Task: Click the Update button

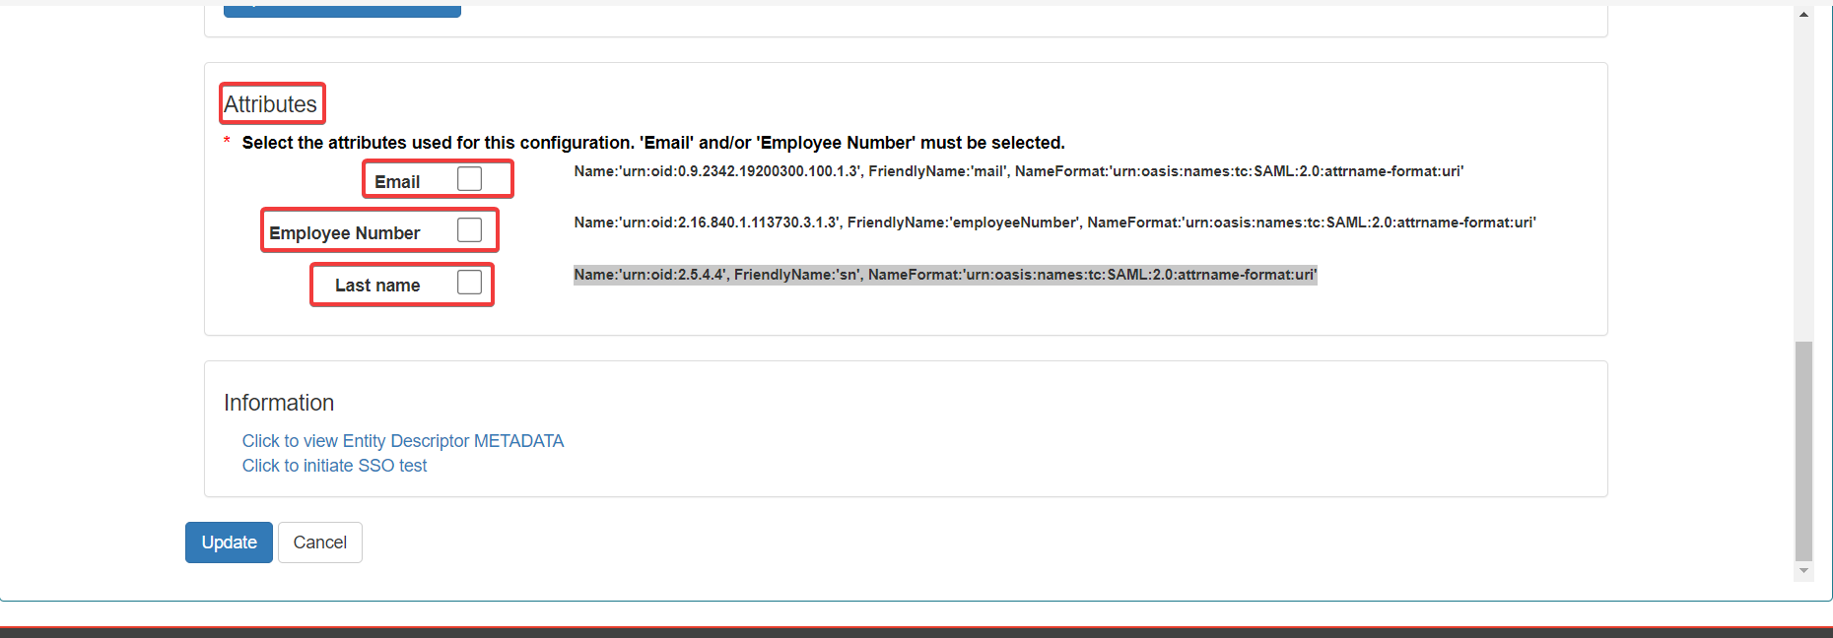Action: (x=229, y=542)
